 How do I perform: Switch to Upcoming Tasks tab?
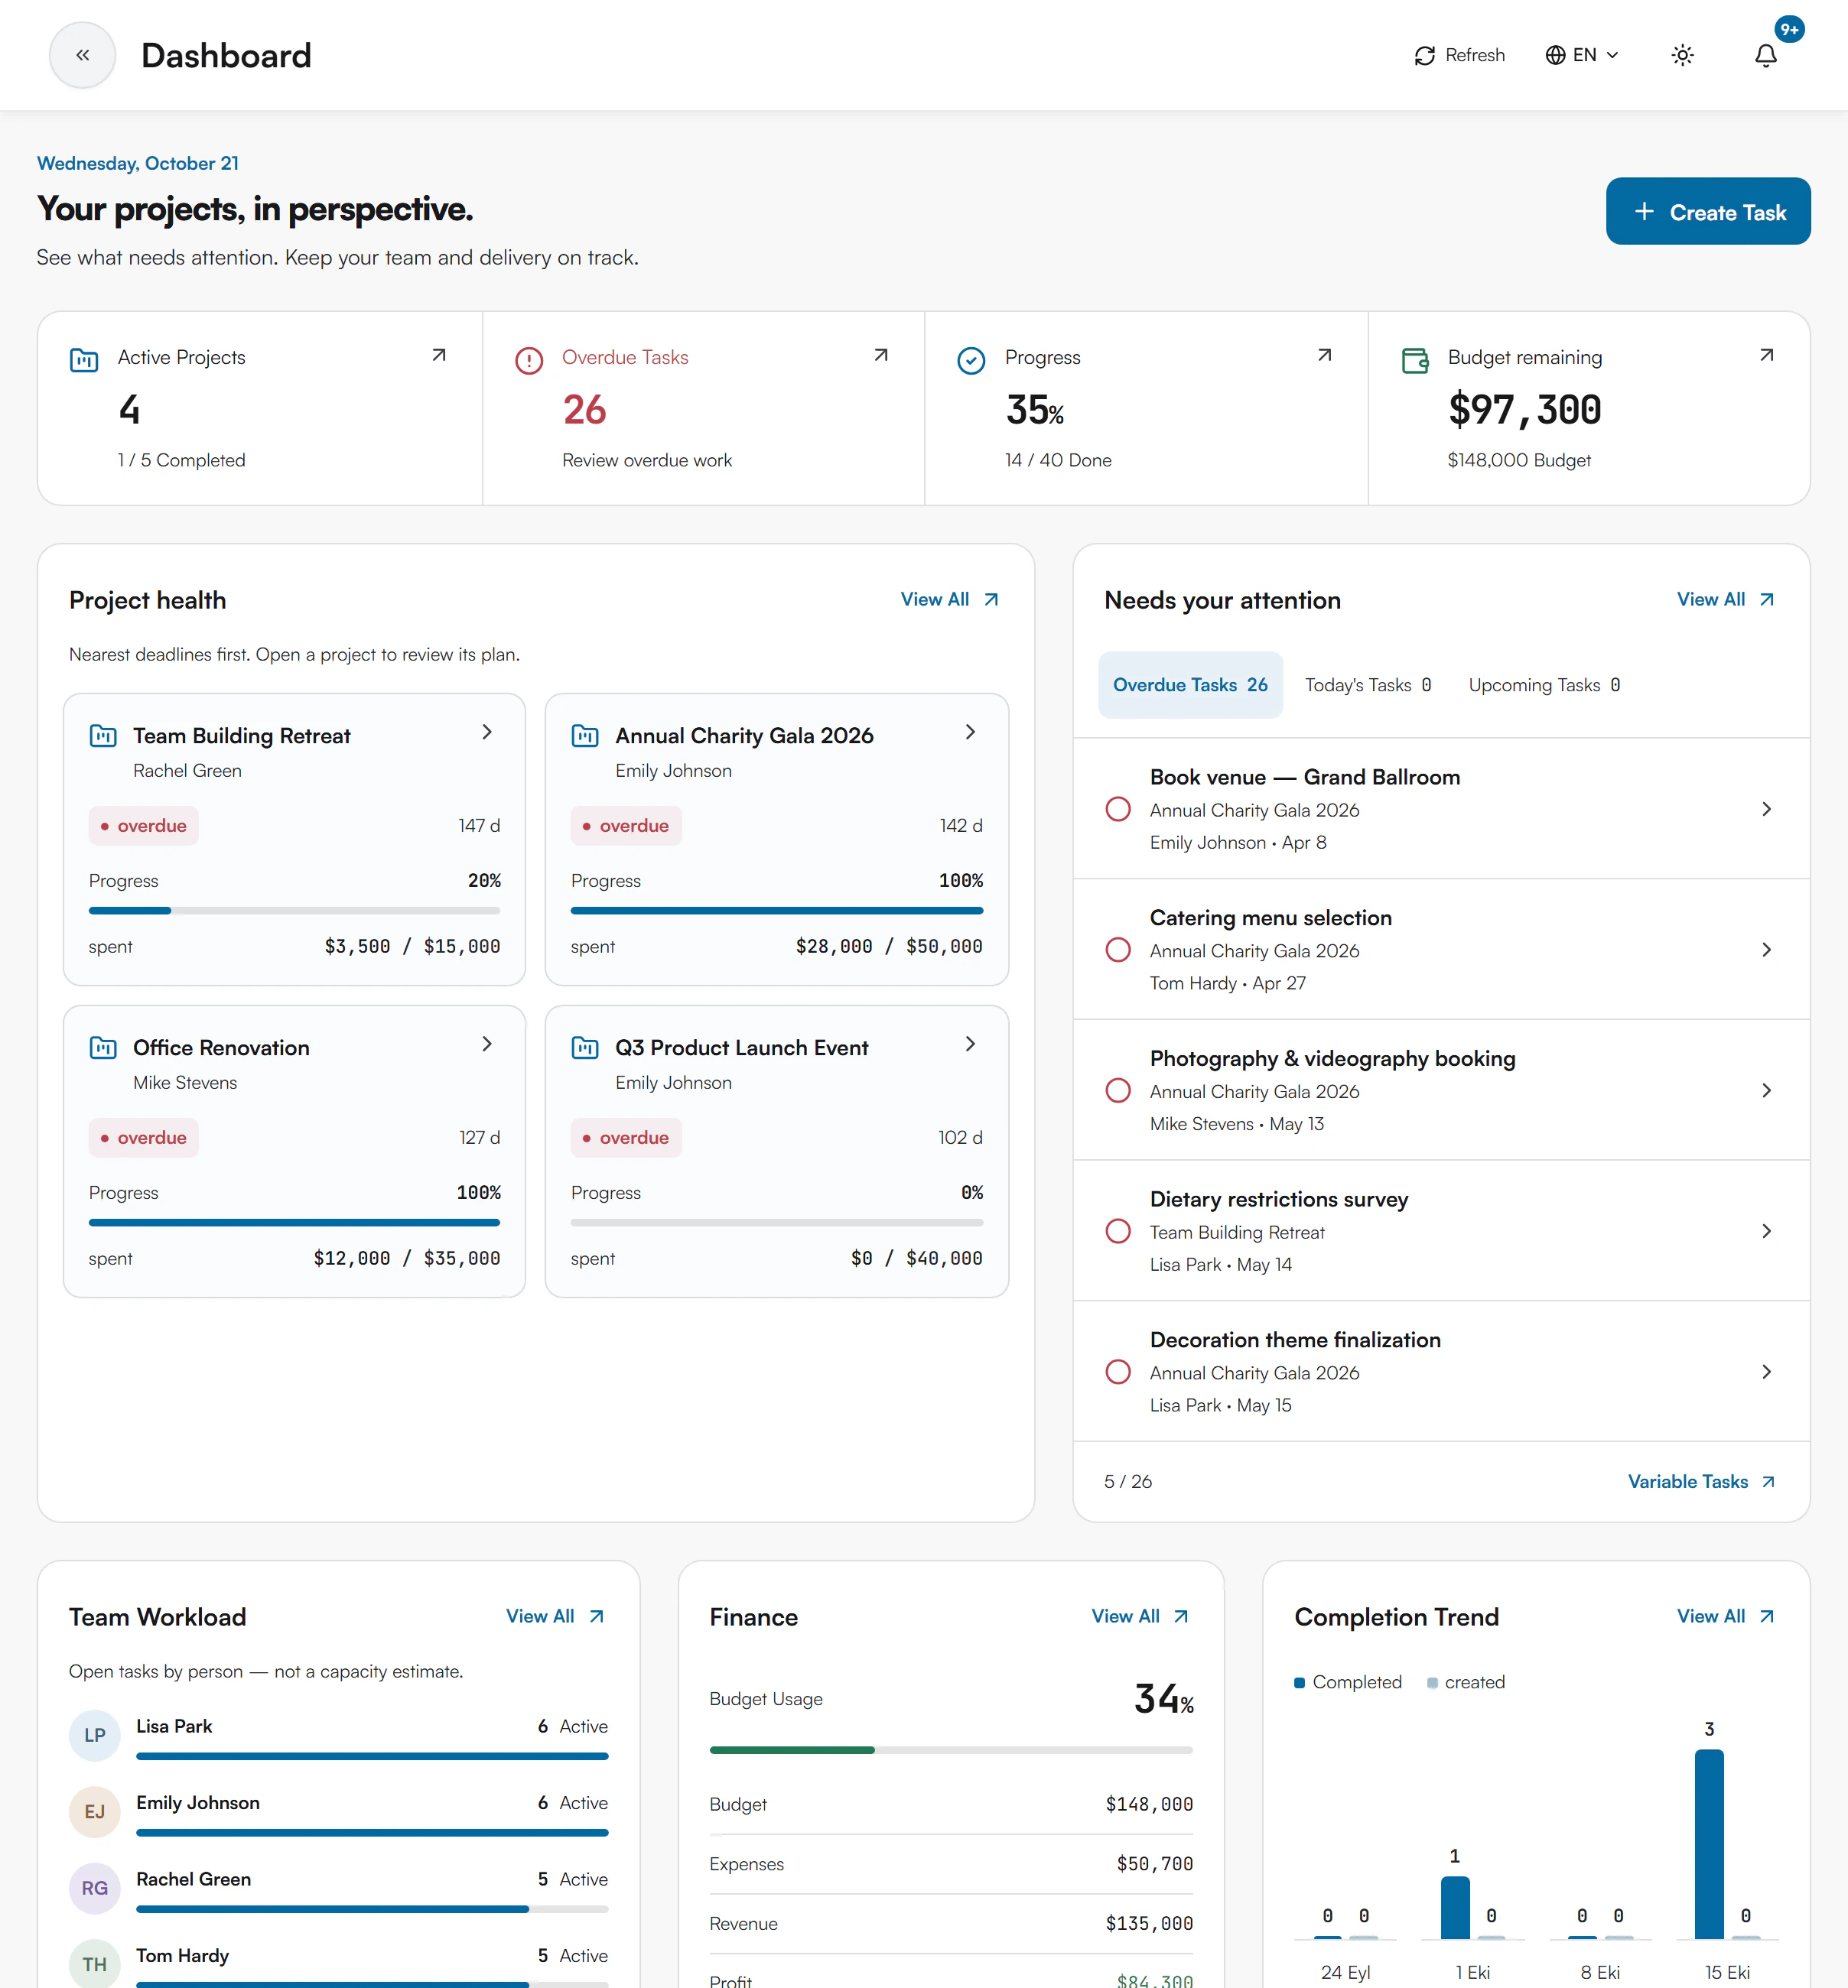tap(1544, 684)
